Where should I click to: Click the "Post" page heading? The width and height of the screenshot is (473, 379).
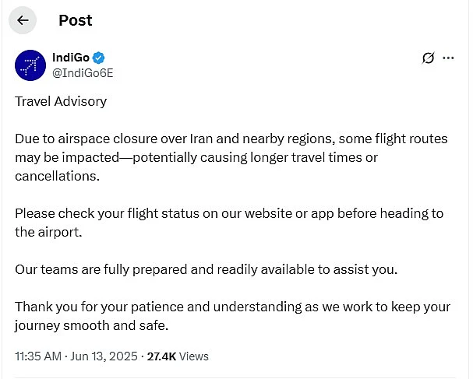75,20
